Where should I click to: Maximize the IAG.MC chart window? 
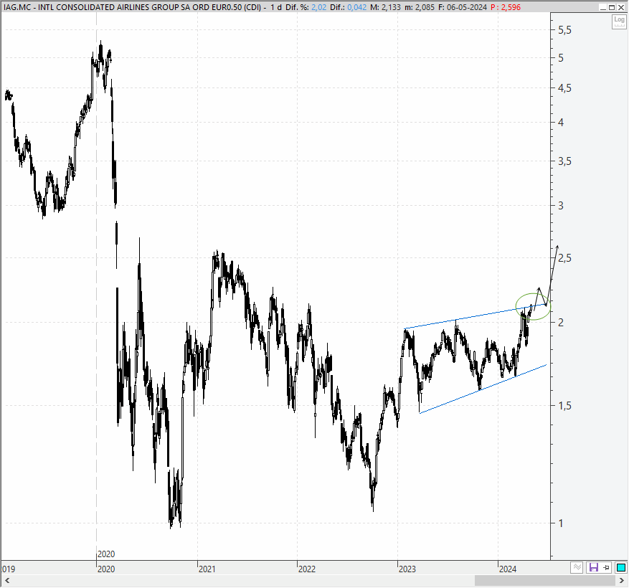[612, 7]
